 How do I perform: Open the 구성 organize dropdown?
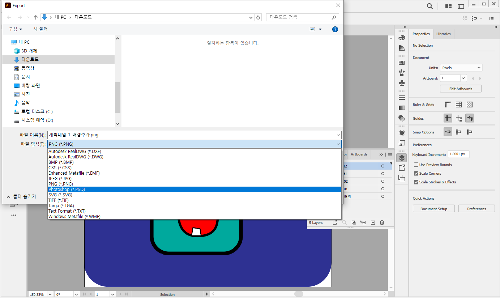click(16, 29)
